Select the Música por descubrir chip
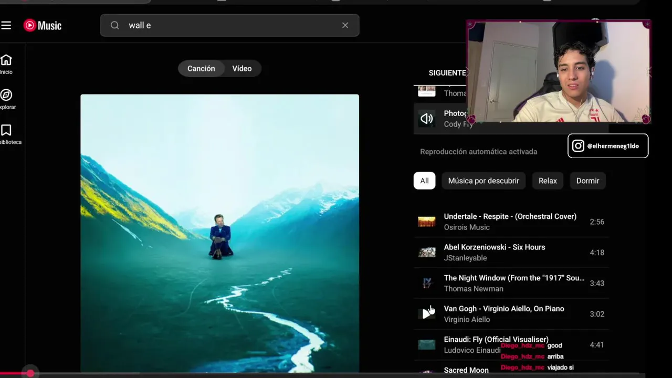Viewport: 672px width, 378px height. [484, 181]
